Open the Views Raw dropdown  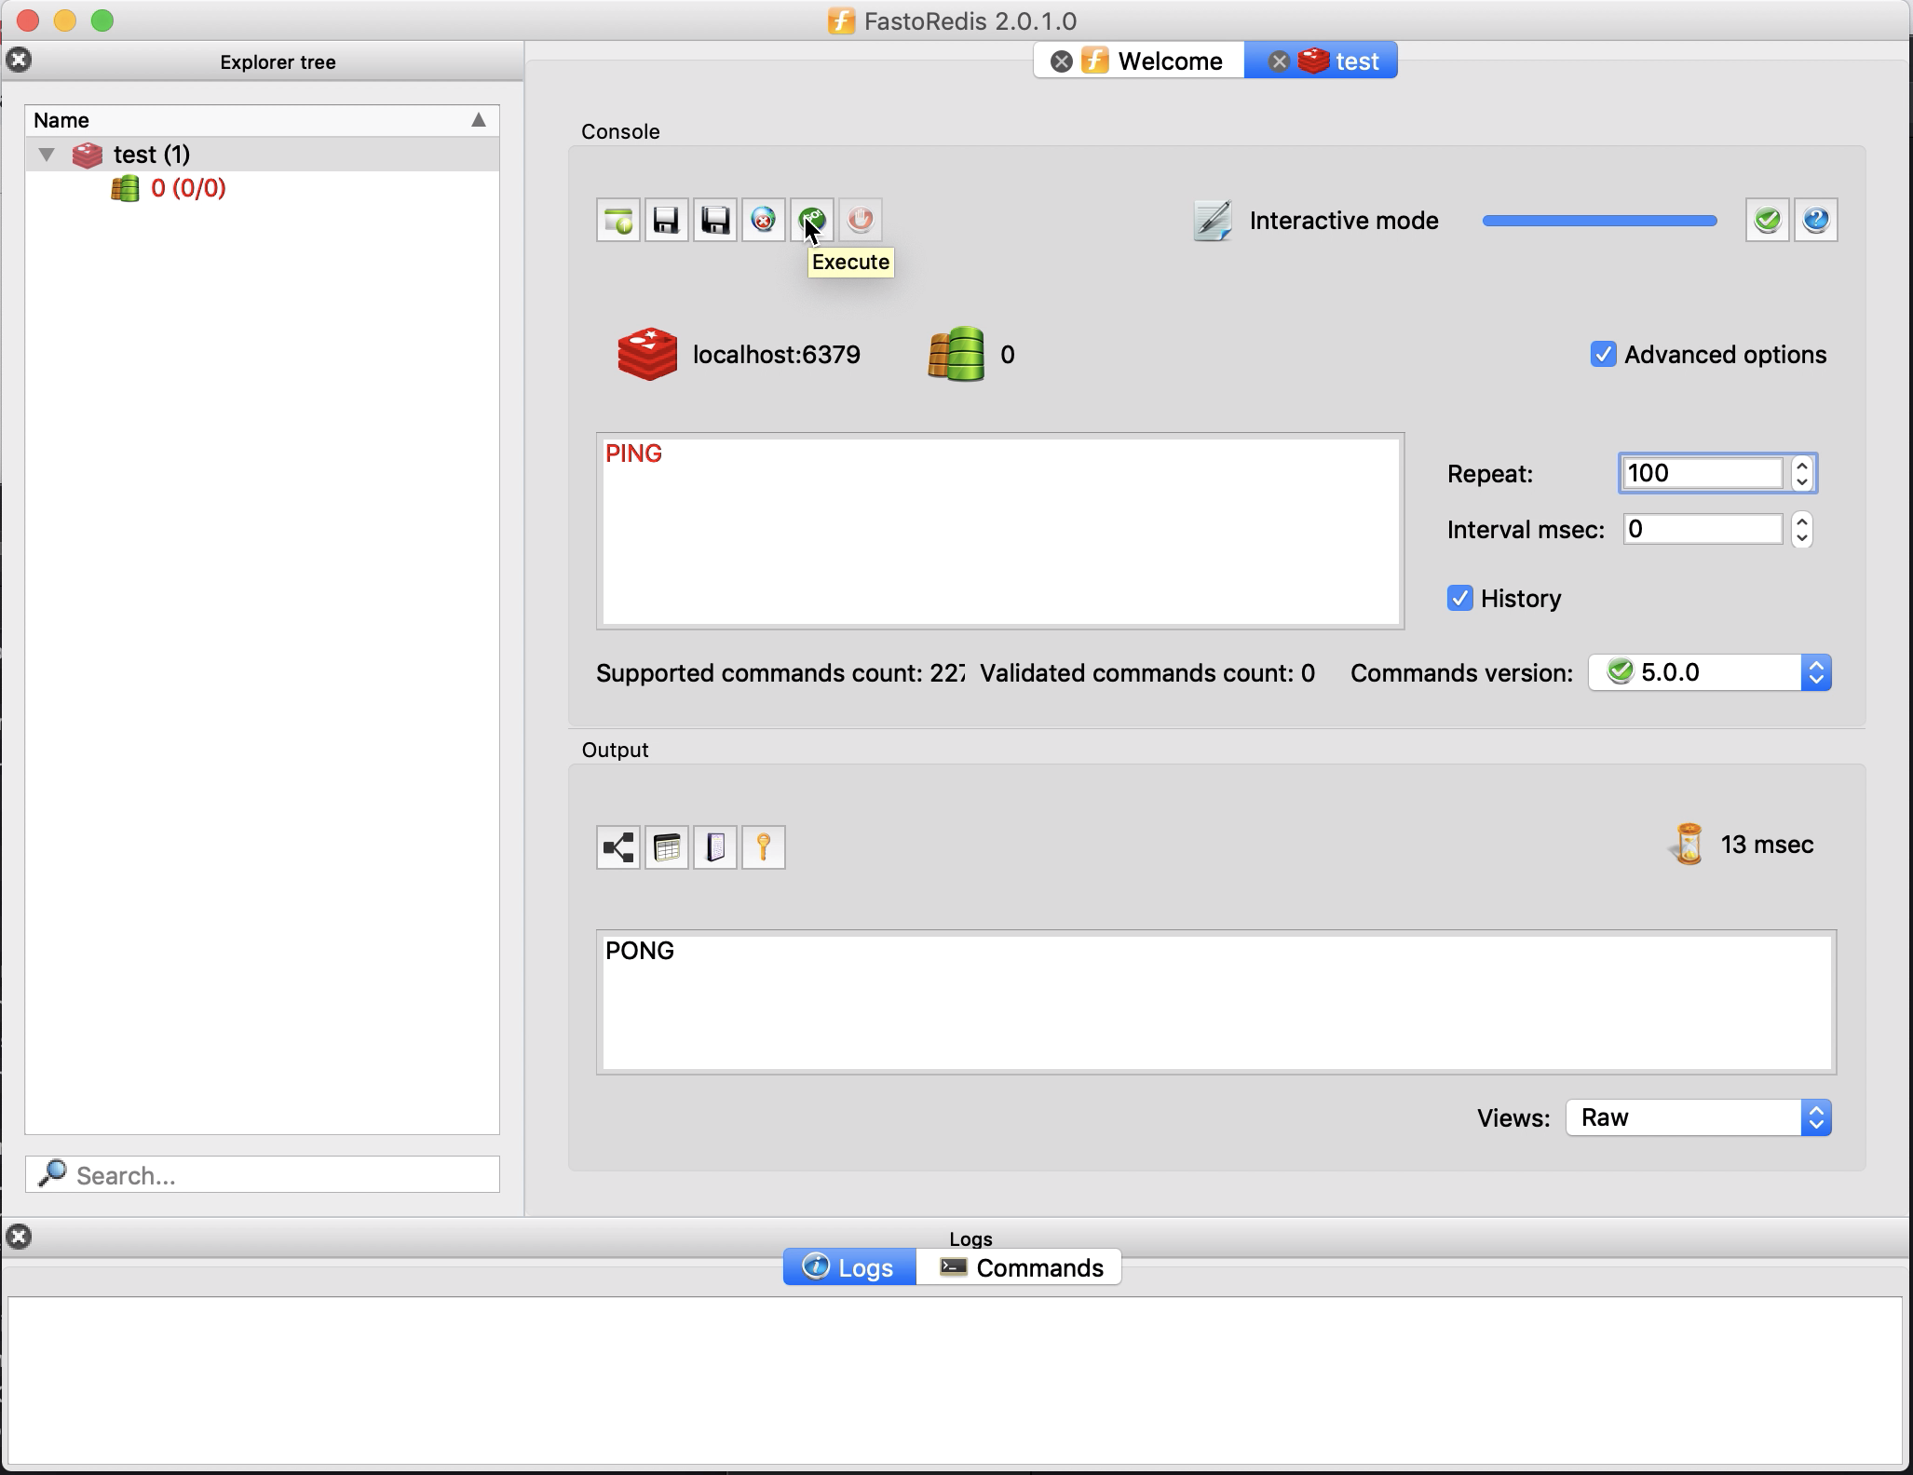click(1699, 1117)
